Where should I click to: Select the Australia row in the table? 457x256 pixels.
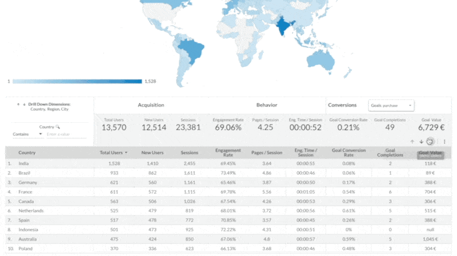[x=228, y=239]
